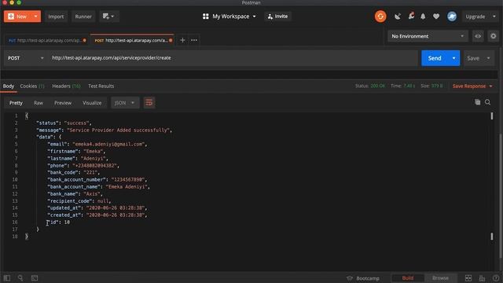503x283 pixels.
Task: Toggle line wrap in response body
Action: click(x=149, y=103)
